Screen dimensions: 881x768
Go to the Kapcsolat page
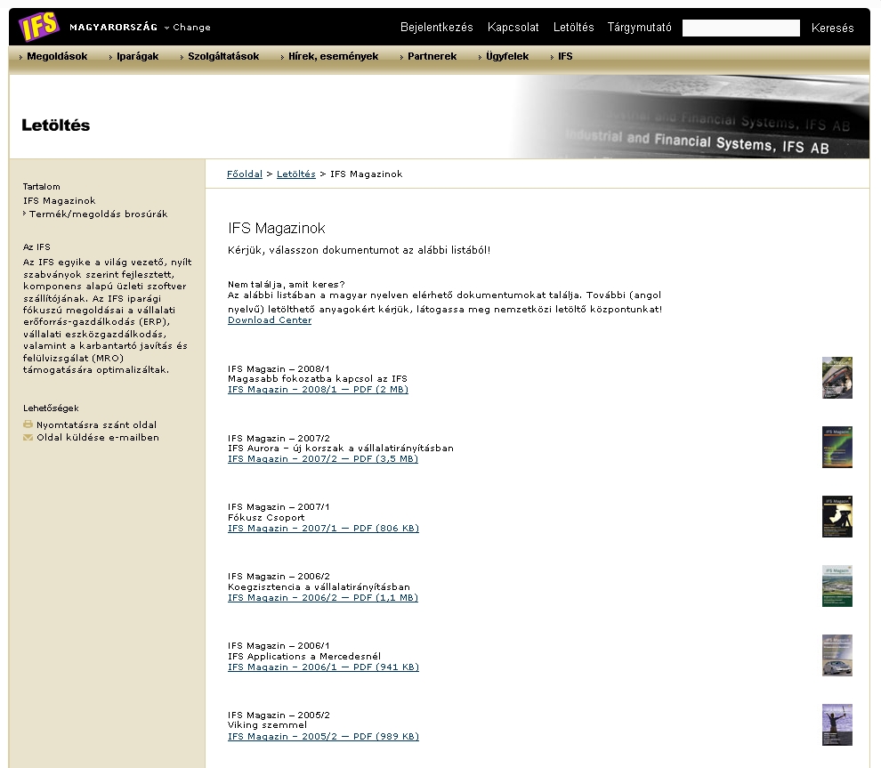[x=513, y=27]
